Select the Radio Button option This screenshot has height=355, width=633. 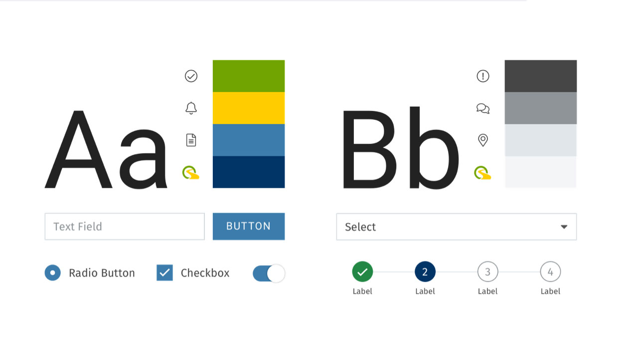[52, 273]
